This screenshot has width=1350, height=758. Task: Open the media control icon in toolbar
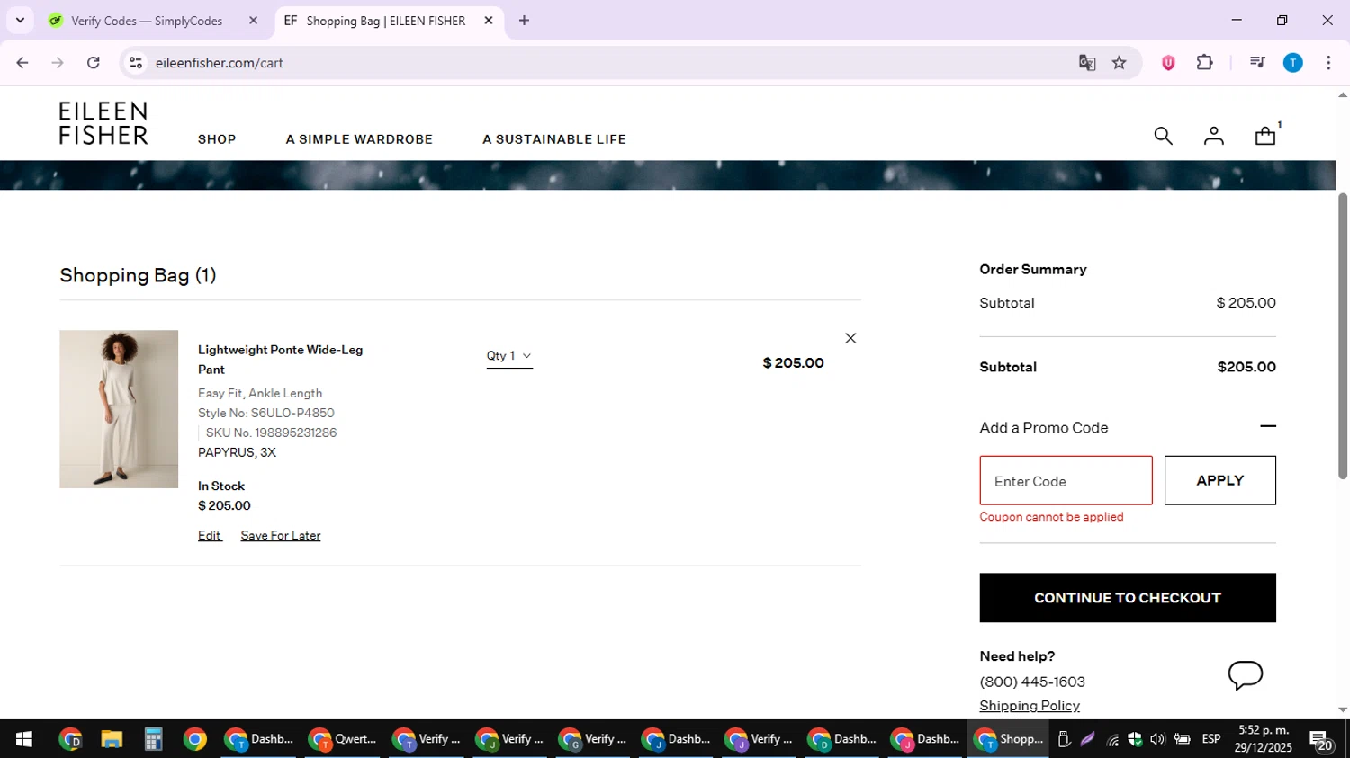(x=1257, y=63)
